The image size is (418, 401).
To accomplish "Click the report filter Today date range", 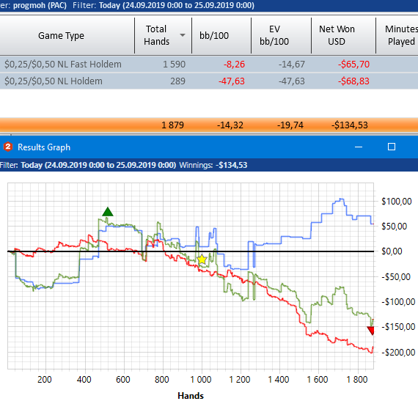I will pyautogui.click(x=177, y=5).
